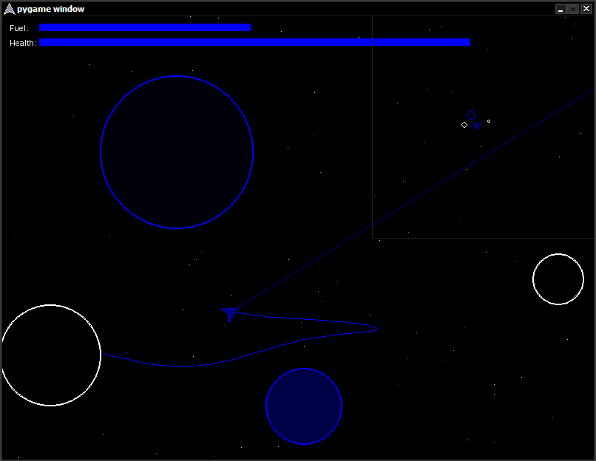Screen dimensions: 596x461
Task: Click the blue Health bar
Action: coord(254,42)
